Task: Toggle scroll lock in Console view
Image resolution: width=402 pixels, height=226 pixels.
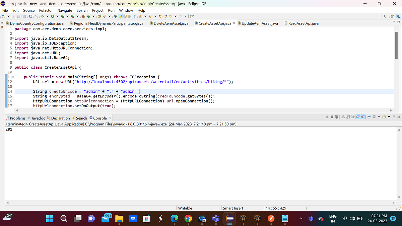Action: click(x=348, y=117)
